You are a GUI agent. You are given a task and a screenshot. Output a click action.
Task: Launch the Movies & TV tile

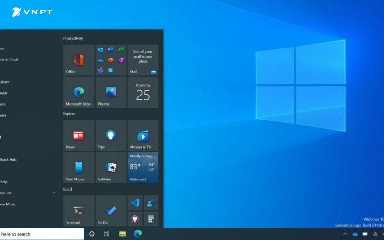tap(143, 135)
